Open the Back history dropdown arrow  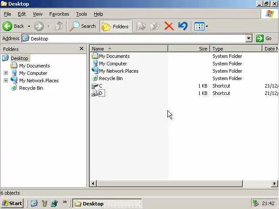pyautogui.click(x=29, y=26)
